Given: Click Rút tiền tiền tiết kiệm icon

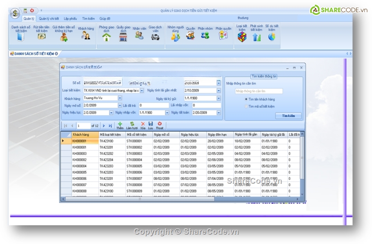Looking at the screenshot, I should 42,36.
